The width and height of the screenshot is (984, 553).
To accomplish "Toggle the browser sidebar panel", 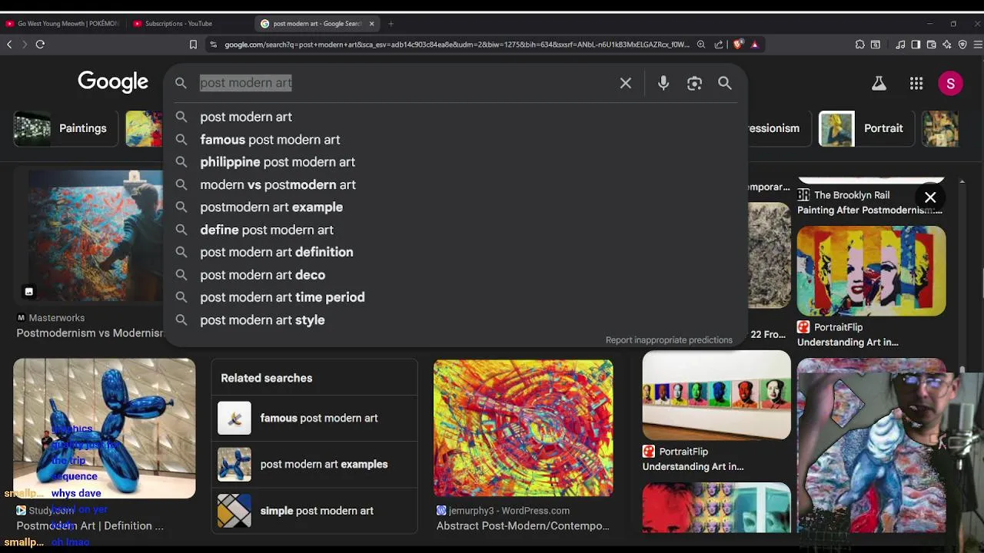I will [x=916, y=45].
